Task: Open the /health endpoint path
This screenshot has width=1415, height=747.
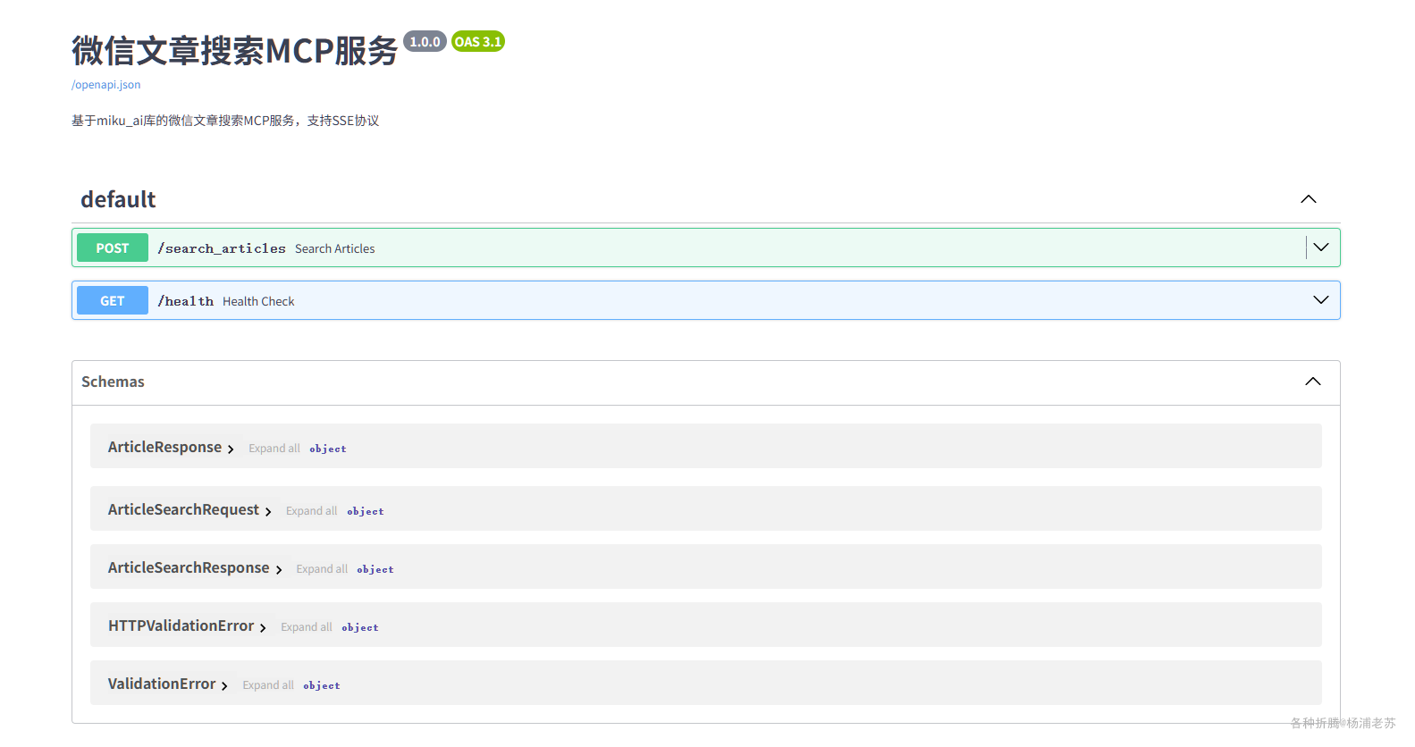Action: point(186,301)
